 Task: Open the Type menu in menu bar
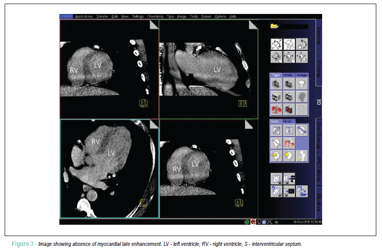(x=170, y=17)
